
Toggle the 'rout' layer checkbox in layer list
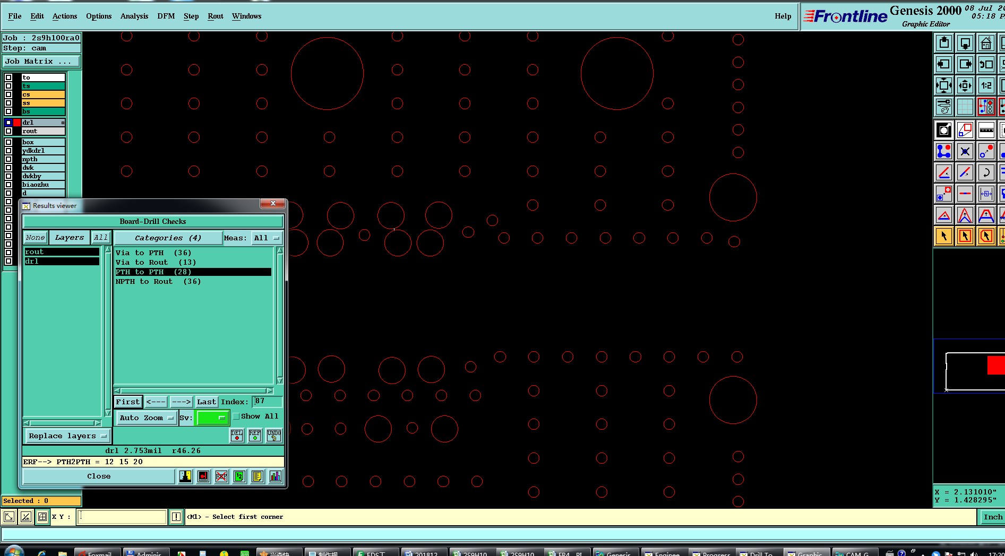click(x=8, y=131)
